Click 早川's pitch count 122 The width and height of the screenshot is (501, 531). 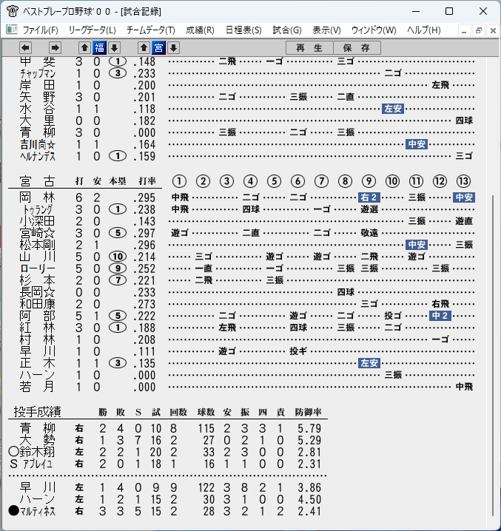pos(206,487)
